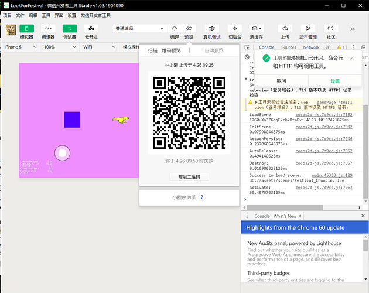Click the clear console icon

click(247, 57)
